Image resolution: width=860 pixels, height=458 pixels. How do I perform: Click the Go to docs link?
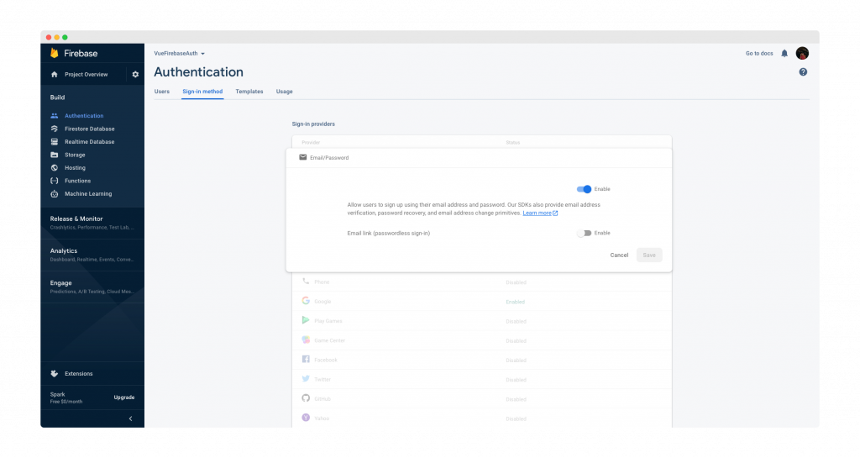(x=759, y=53)
